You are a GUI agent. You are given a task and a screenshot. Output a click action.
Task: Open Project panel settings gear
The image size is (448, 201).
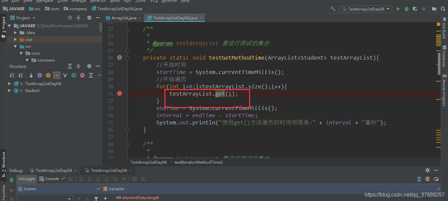(x=89, y=18)
